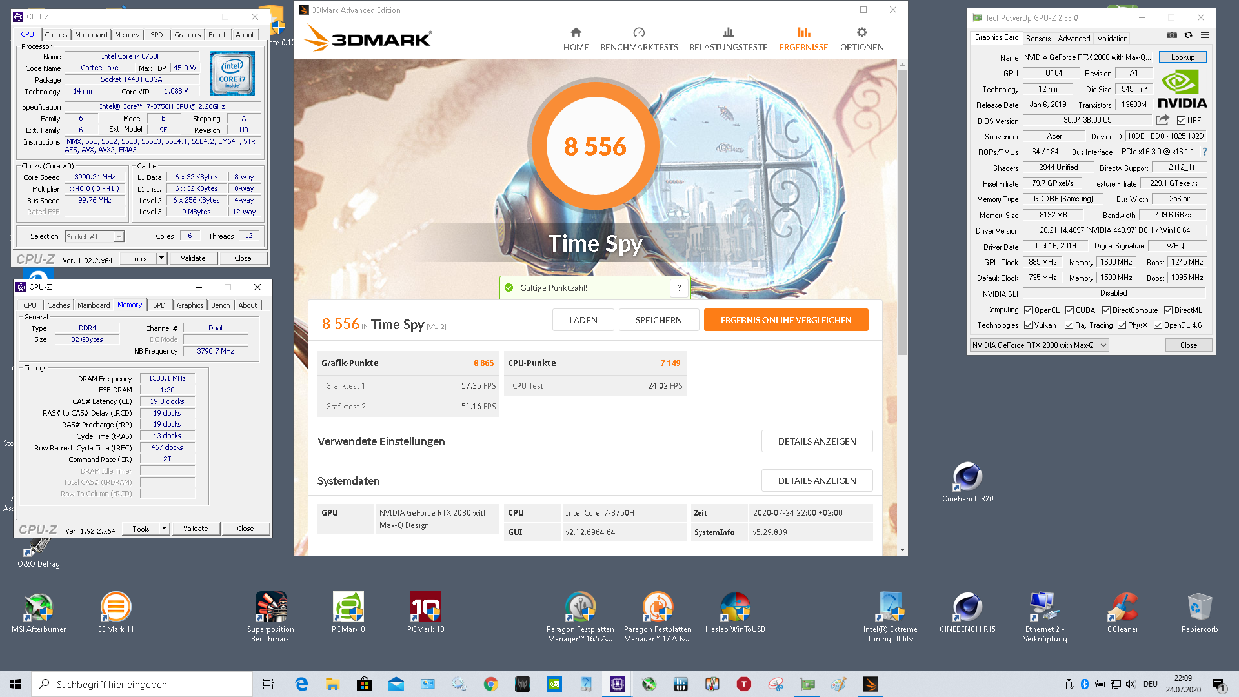
Task: Open CCleaner desktop shortcut
Action: (1123, 612)
